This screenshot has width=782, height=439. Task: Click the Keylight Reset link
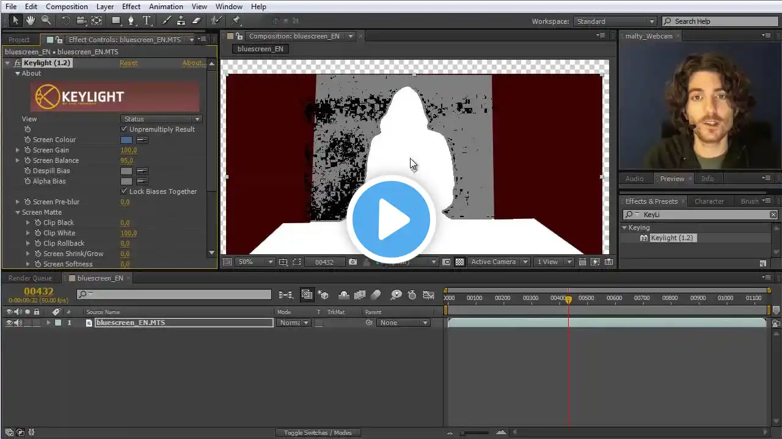[128, 63]
